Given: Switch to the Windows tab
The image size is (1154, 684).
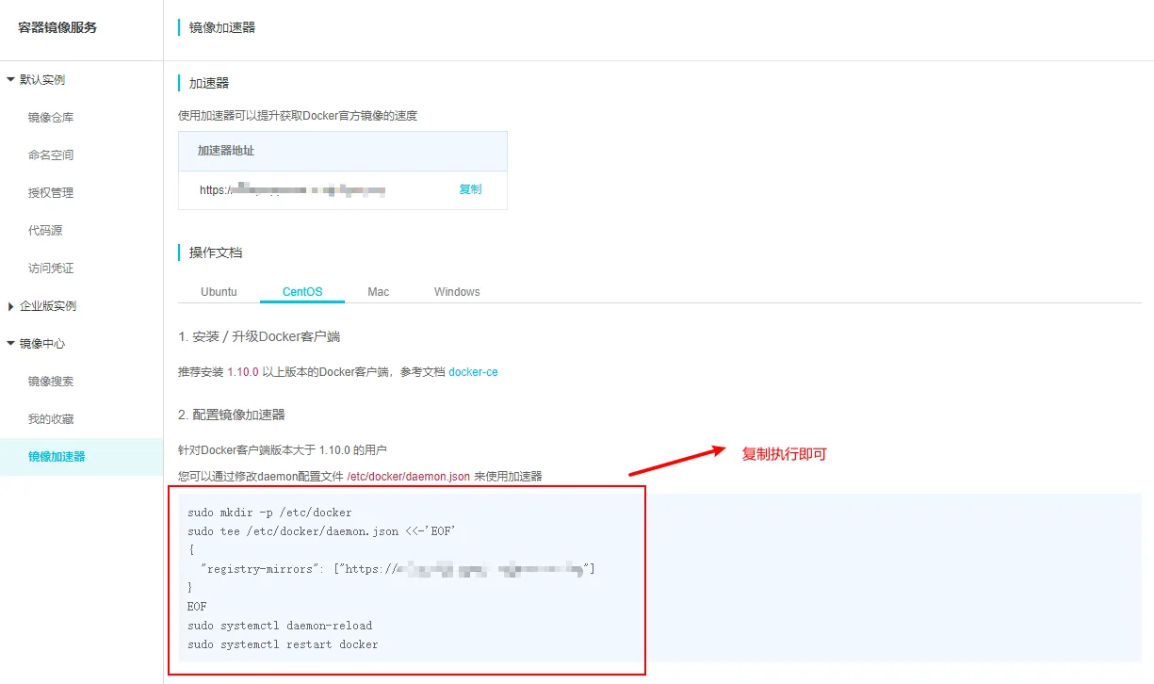Looking at the screenshot, I should pos(457,292).
